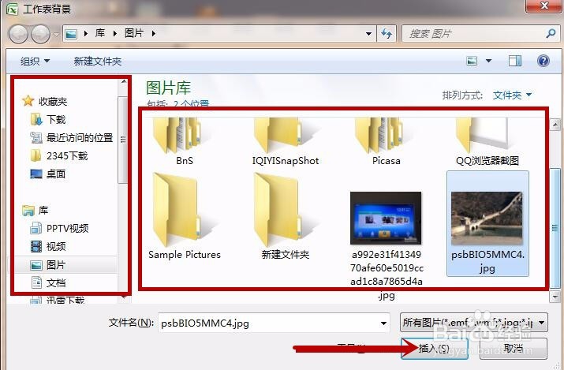
Task: Click the 视频 film icon
Action: 36,246
